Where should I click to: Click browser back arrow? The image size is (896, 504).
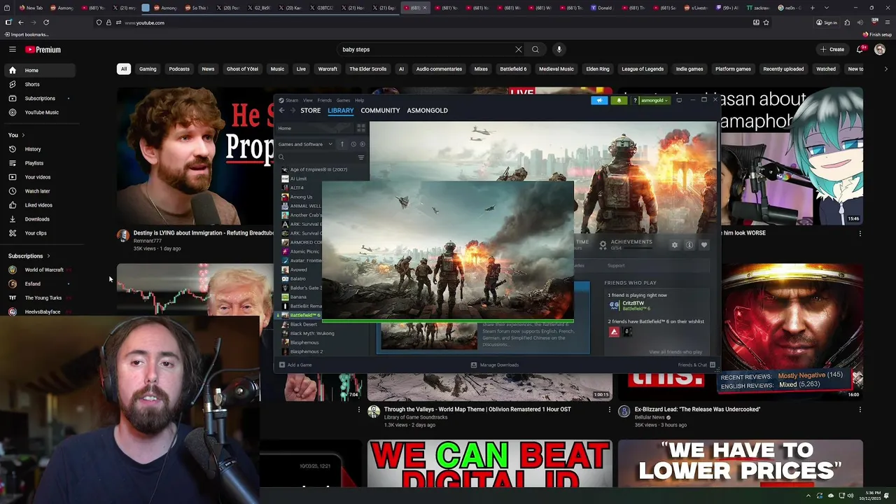(x=21, y=22)
